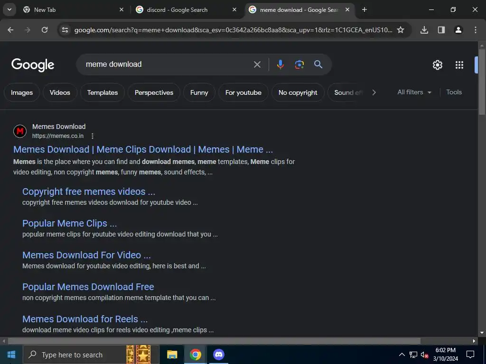Open Memes Download | Meme Clips Download result

click(x=143, y=149)
